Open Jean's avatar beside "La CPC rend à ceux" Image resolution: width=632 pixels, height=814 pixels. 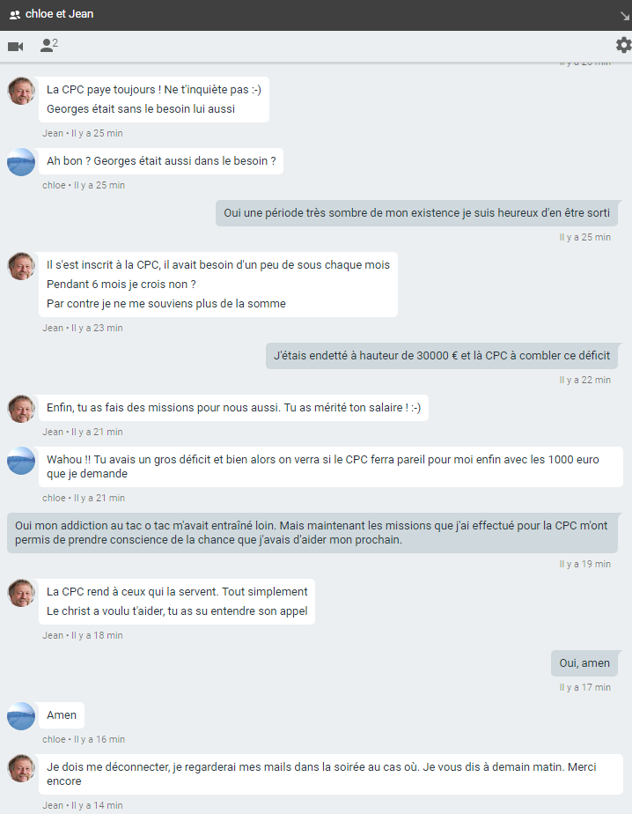tap(21, 593)
